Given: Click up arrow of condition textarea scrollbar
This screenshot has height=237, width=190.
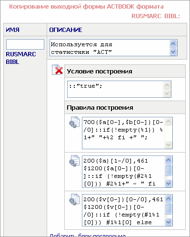Looking at the screenshot, I should click(x=167, y=85).
